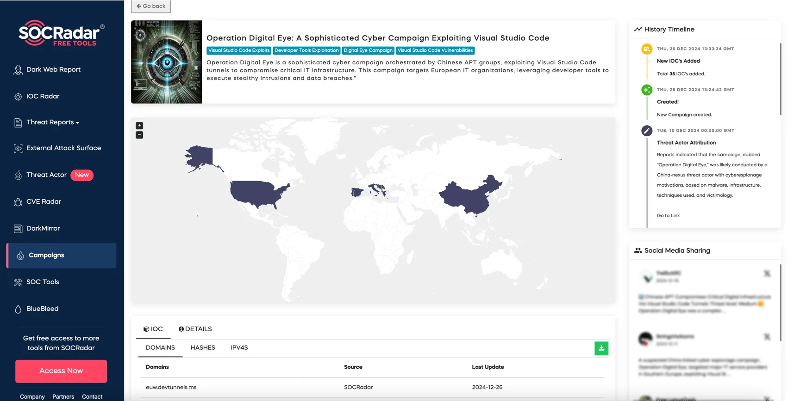The width and height of the screenshot is (788, 401).
Task: Select the euw.devtunnels.ms domain entry
Action: click(171, 387)
